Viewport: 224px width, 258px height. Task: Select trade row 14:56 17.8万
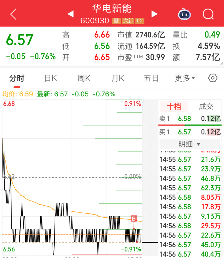[x=190, y=207]
